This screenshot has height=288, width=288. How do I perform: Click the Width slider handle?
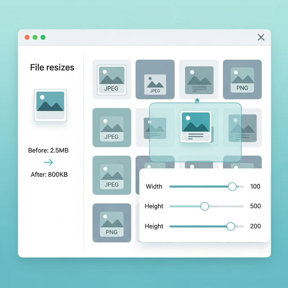click(x=232, y=186)
